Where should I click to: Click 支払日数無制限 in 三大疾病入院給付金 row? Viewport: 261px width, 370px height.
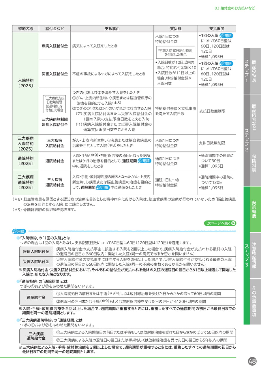coord(217,143)
